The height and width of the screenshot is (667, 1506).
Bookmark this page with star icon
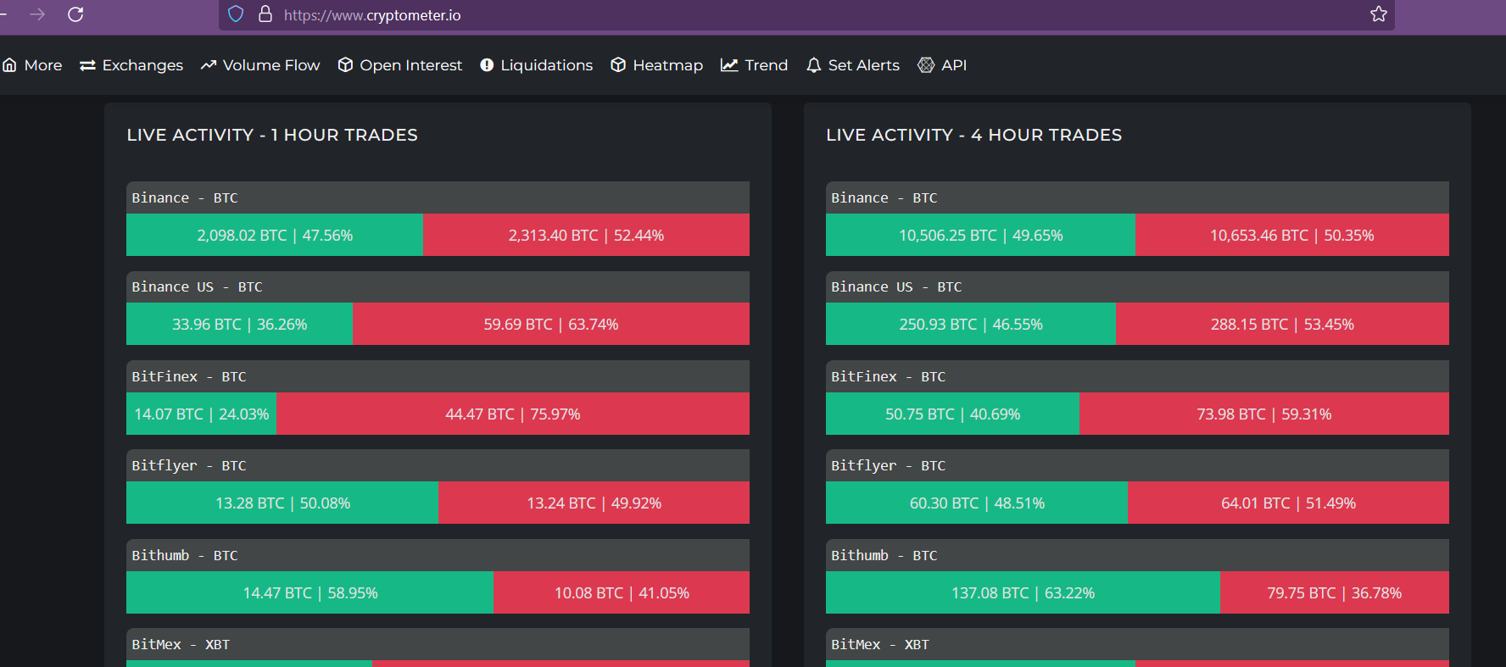[x=1379, y=14]
